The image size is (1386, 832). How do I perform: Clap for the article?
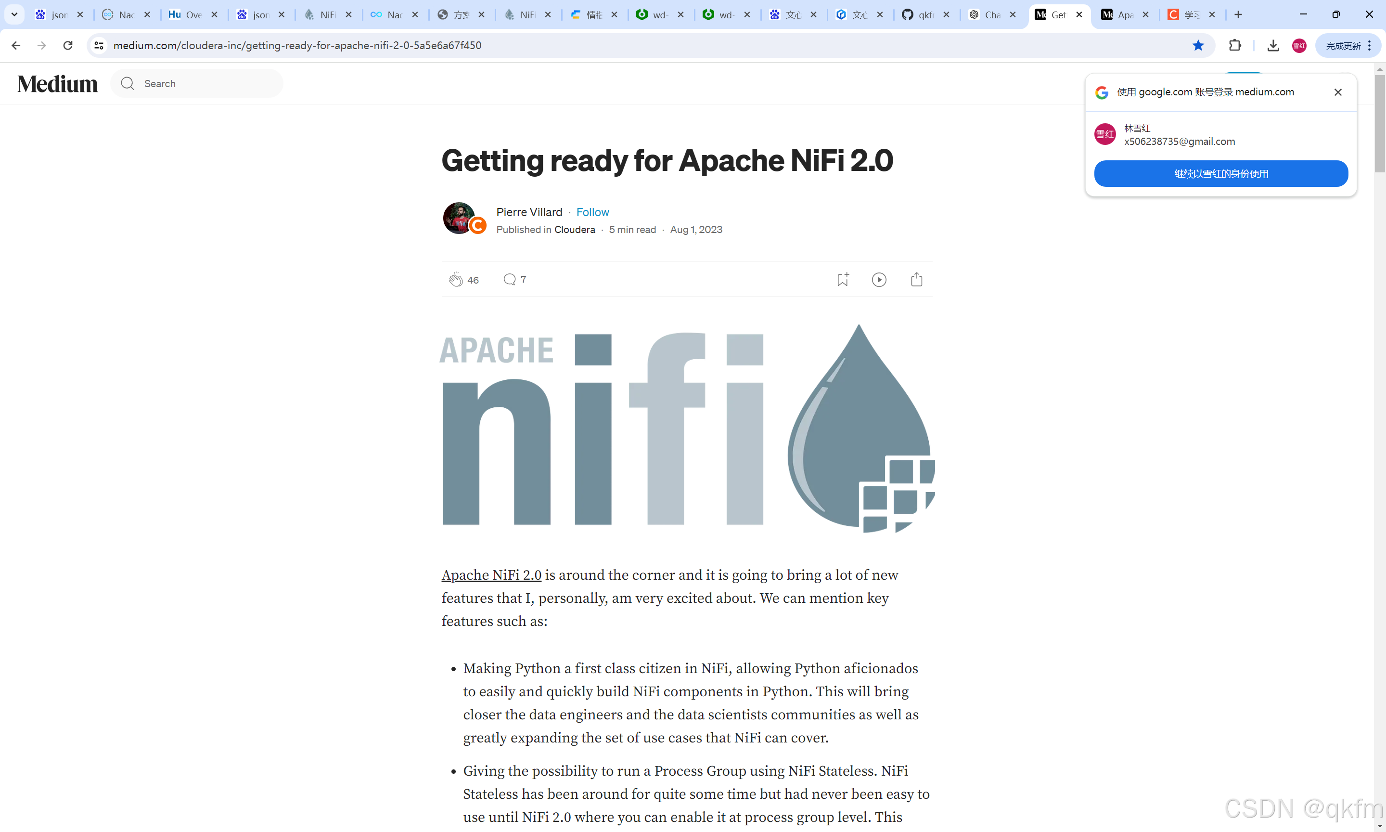point(455,279)
